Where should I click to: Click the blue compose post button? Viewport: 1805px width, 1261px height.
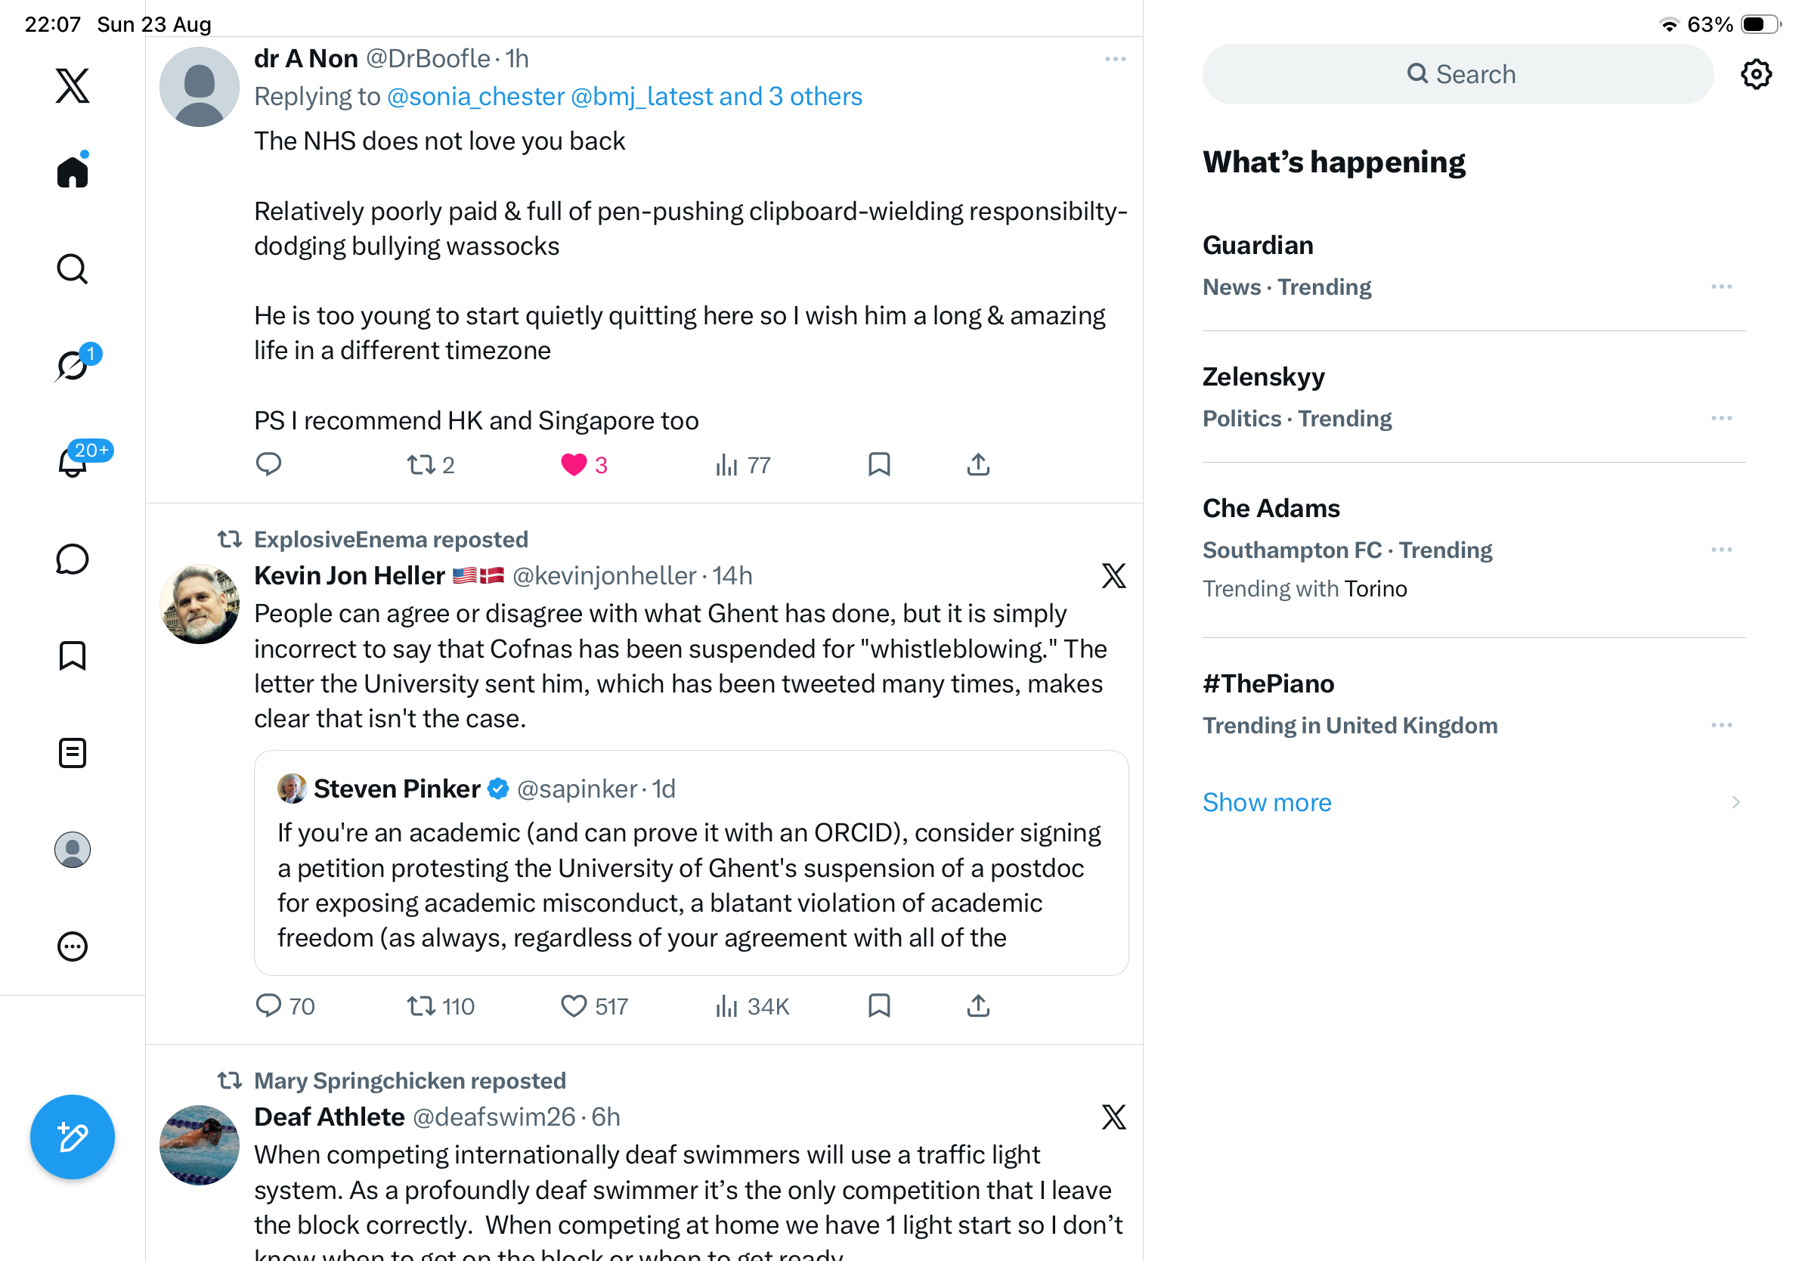[73, 1138]
